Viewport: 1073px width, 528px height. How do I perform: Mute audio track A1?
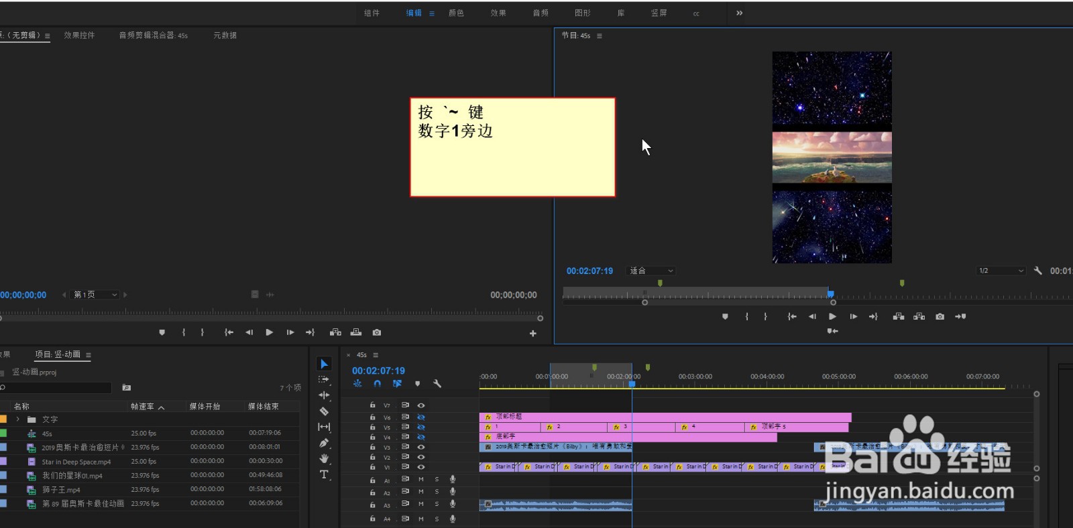(x=421, y=479)
